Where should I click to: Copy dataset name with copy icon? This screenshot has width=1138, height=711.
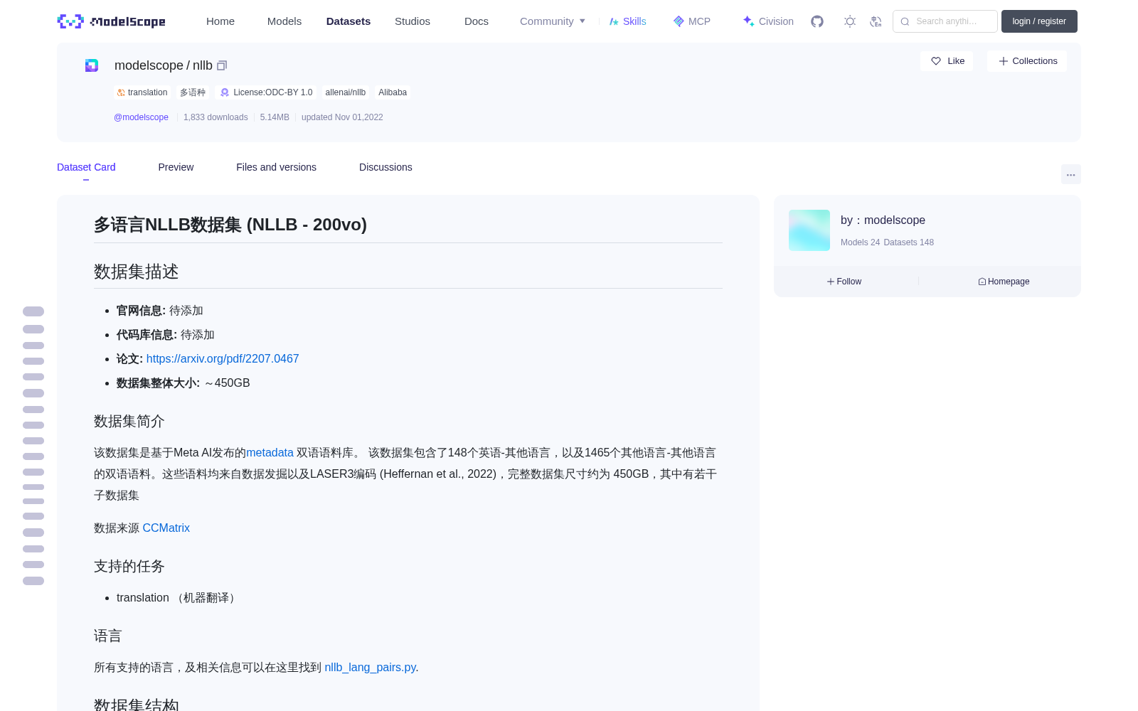pos(222,65)
